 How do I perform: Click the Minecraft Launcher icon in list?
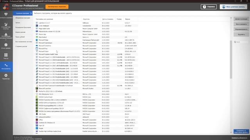[x=37, y=88]
